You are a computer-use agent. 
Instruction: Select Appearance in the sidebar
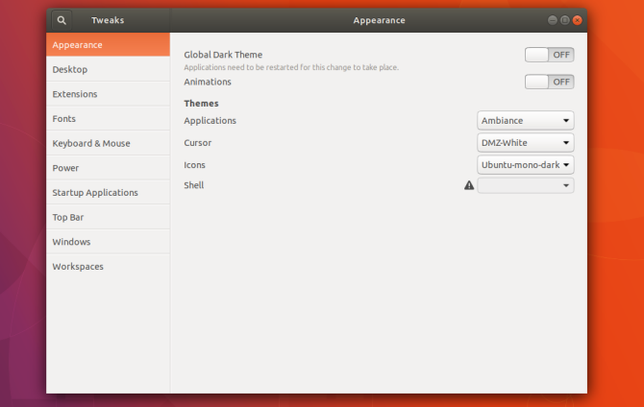[108, 45]
